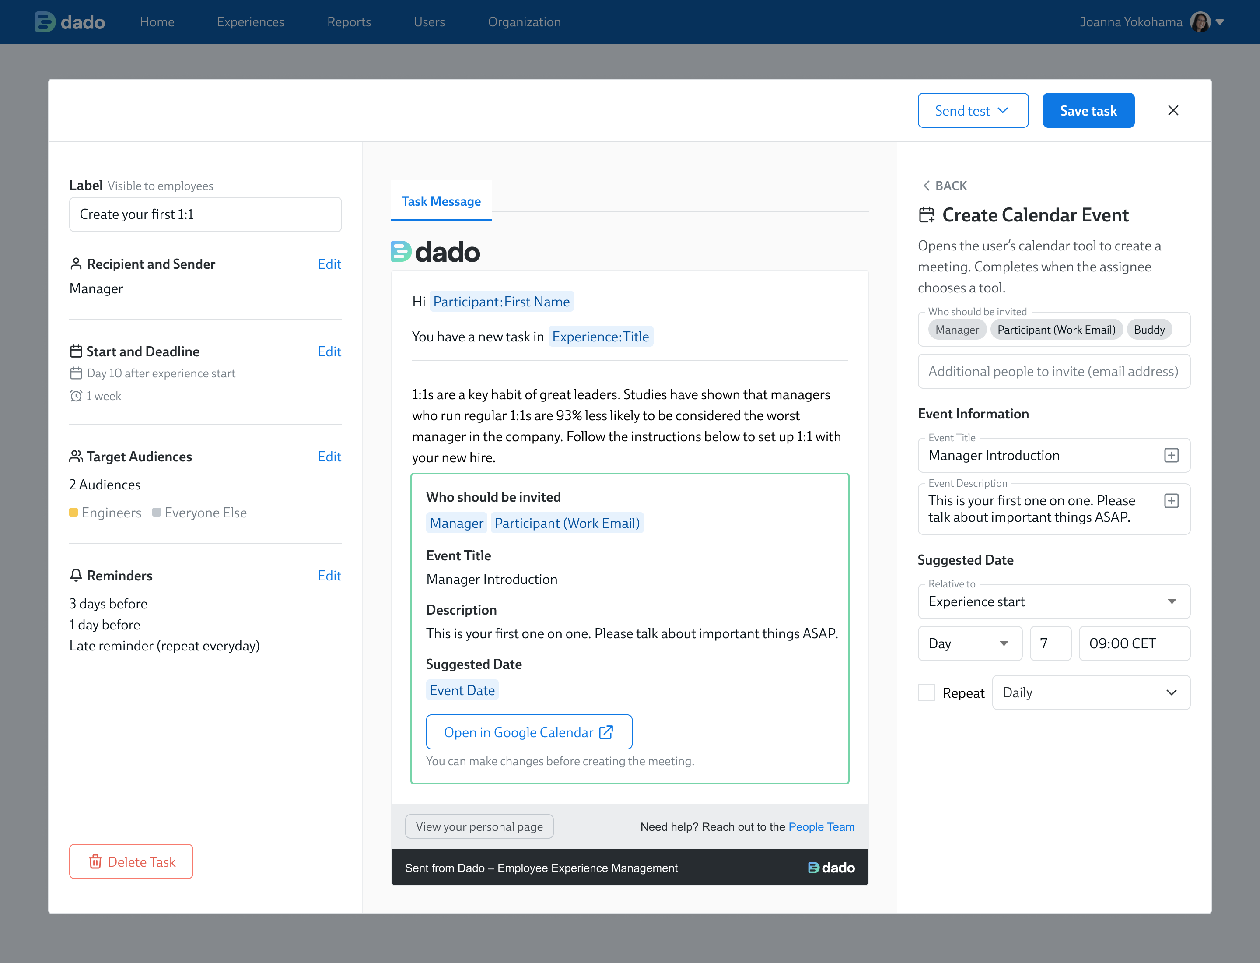This screenshot has height=963, width=1260.
Task: Click the Event Description text area
Action: pyautogui.click(x=1054, y=509)
